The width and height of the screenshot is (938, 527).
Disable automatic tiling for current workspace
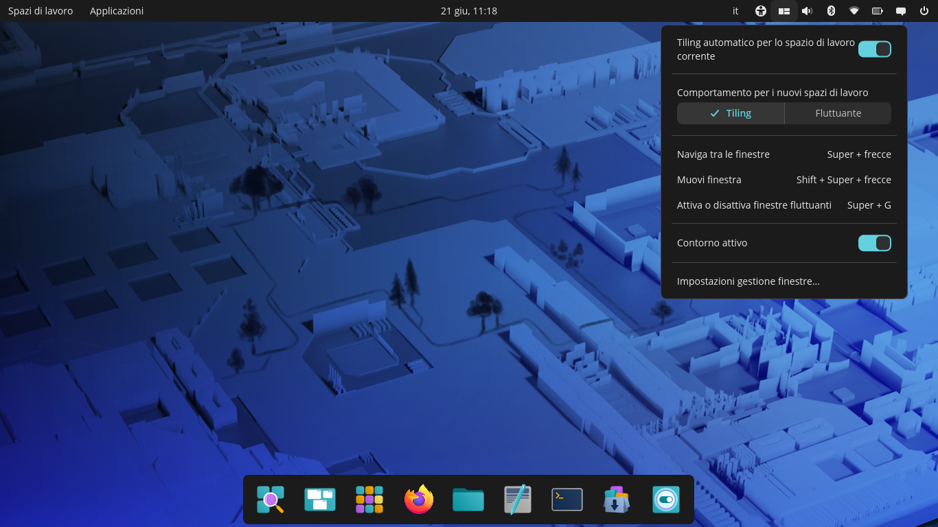(875, 49)
